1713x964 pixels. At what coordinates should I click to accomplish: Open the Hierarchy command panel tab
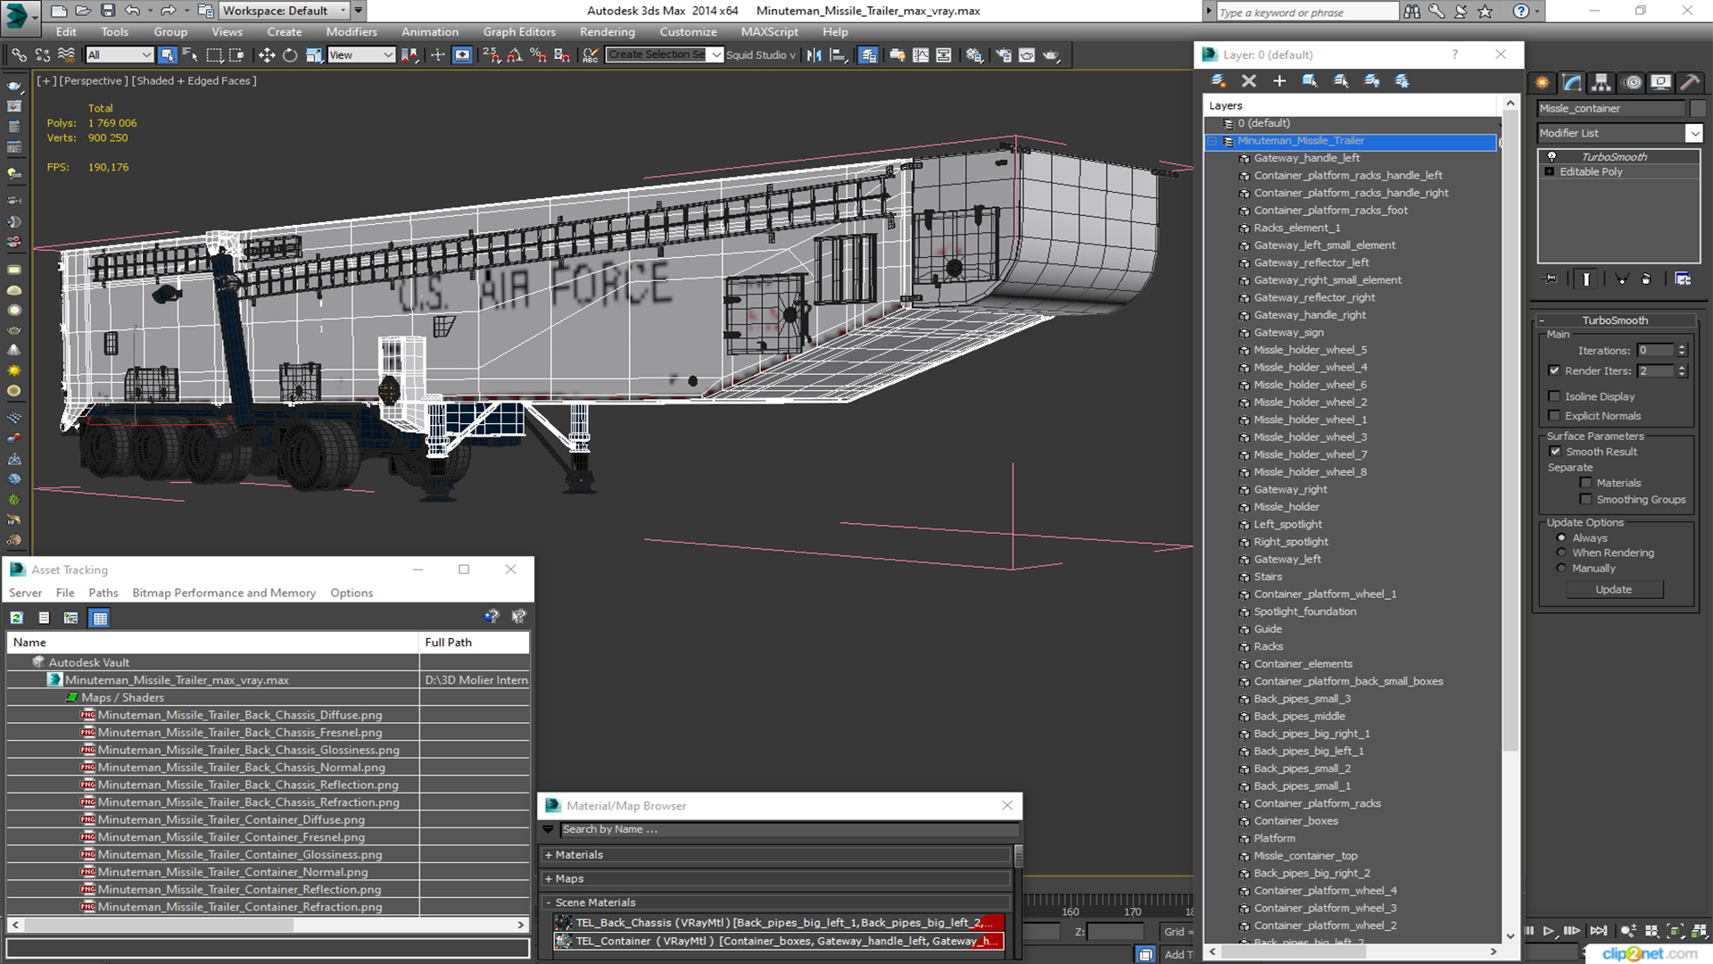pos(1601,82)
